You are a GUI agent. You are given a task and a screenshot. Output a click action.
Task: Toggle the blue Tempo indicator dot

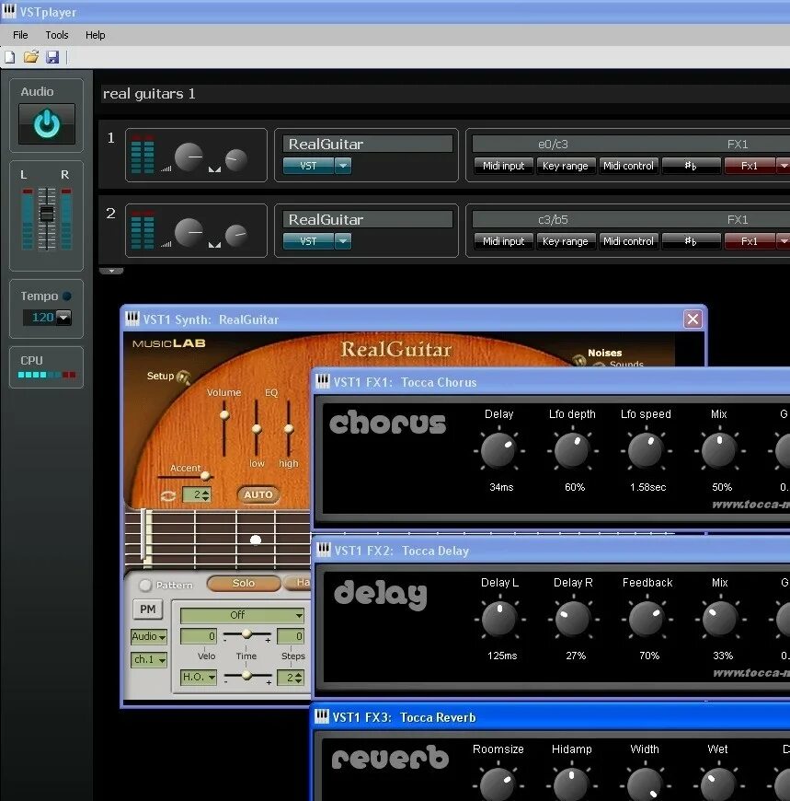coord(67,296)
